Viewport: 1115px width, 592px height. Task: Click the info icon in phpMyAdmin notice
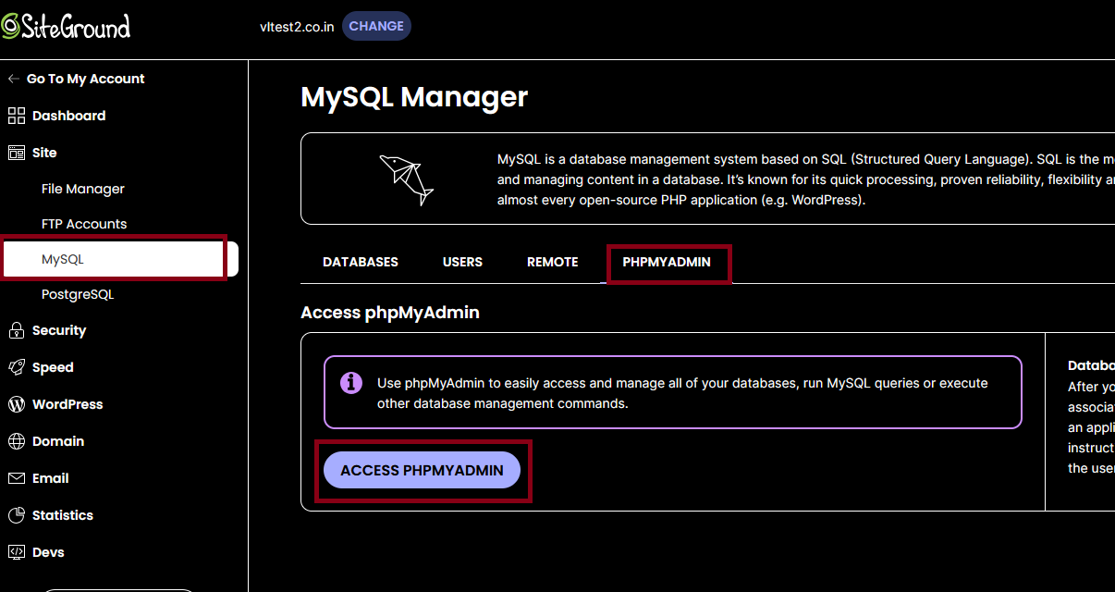click(351, 383)
